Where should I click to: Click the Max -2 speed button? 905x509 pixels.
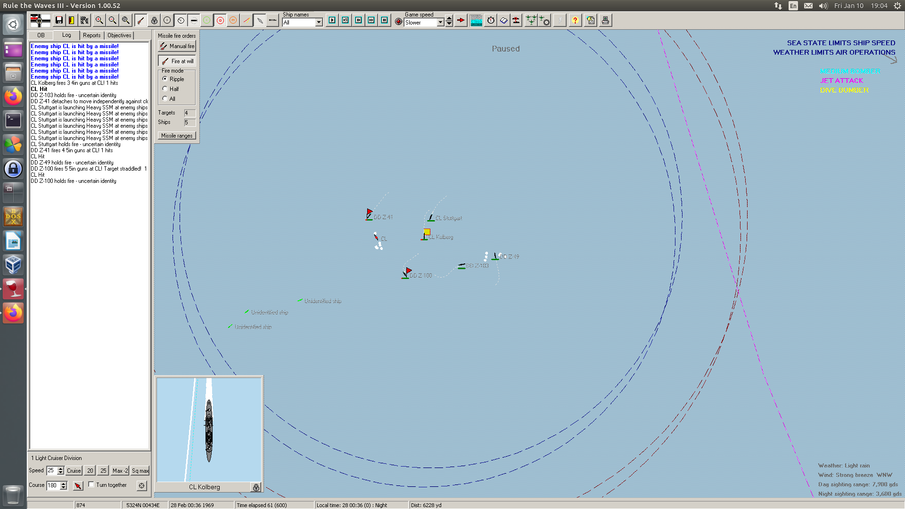coord(120,471)
